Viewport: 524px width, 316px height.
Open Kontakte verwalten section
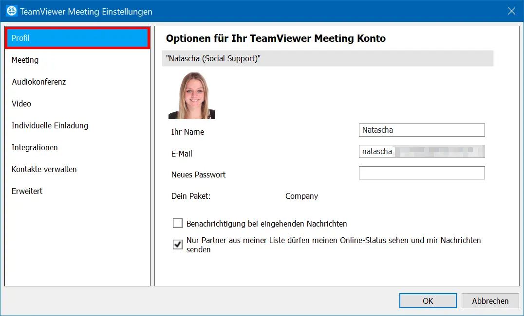click(77, 169)
